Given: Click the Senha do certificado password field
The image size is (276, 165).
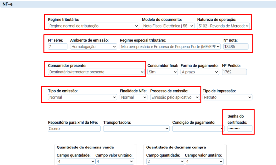Looking at the screenshot, I should pyautogui.click(x=240, y=128).
